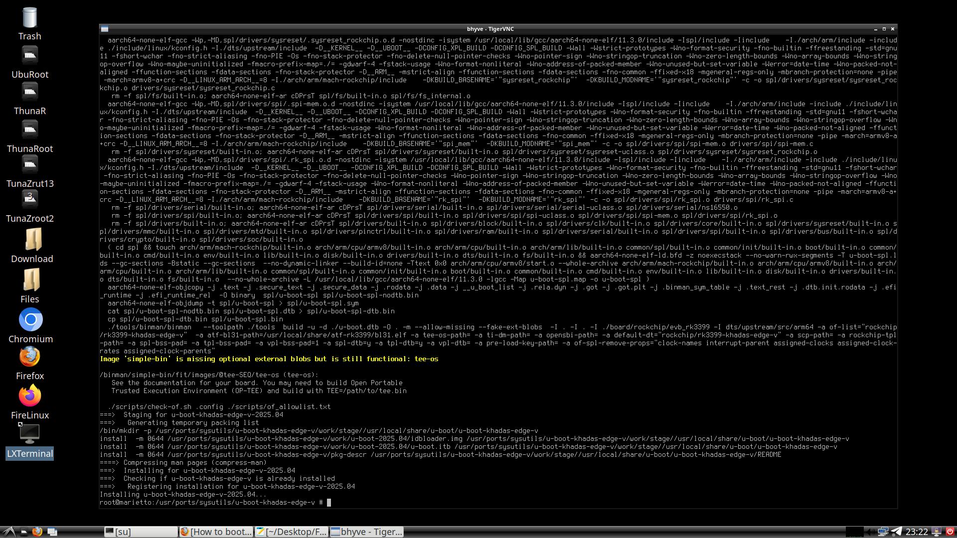957x538 pixels.
Task: Open the network connections tray icon
Action: [x=883, y=532]
